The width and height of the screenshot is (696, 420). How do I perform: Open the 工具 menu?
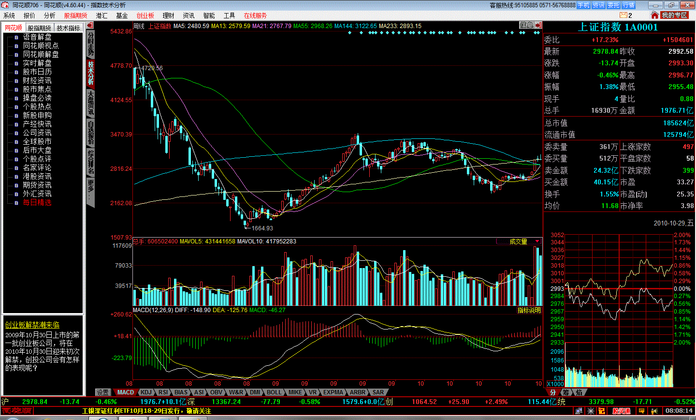[x=229, y=15]
